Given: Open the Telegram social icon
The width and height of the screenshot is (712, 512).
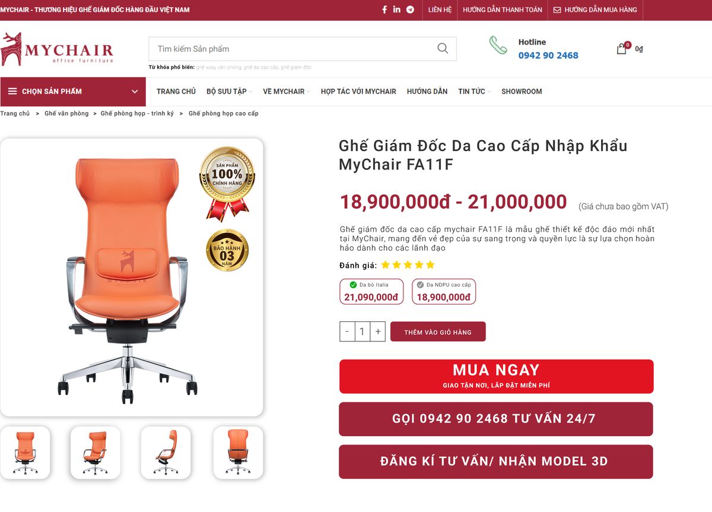Looking at the screenshot, I should tap(410, 9).
